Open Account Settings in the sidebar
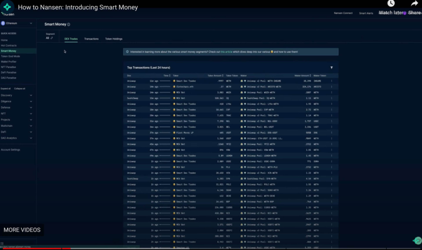The image size is (422, 250). [x=11, y=150]
